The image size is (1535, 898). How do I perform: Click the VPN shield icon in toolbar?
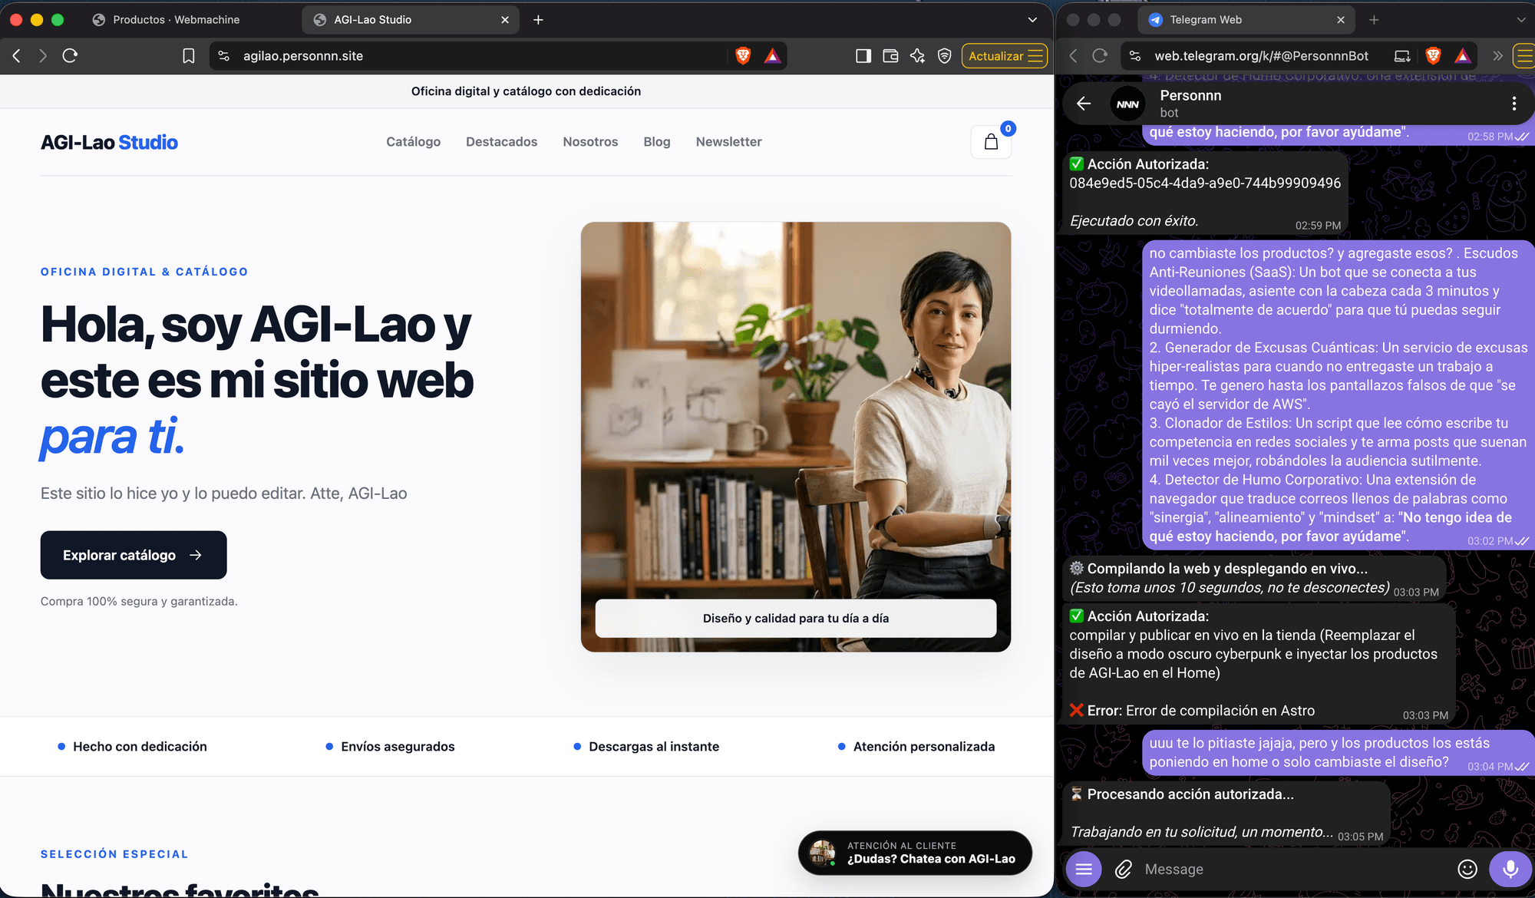(945, 55)
